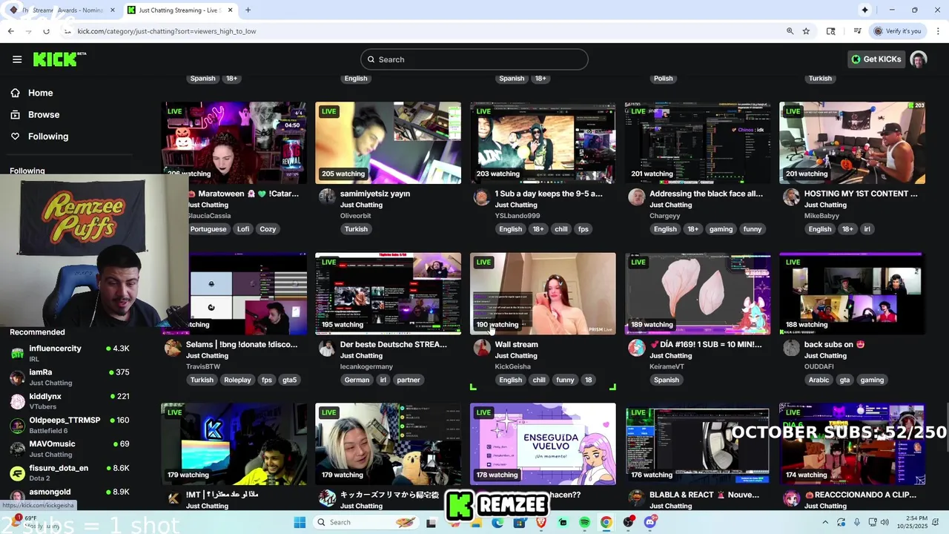
Task: Click chill tag under Wall stream
Action: coord(539,380)
